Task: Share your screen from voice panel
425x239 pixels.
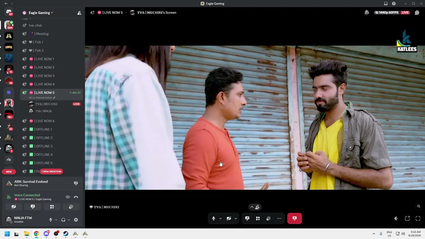Action: pyautogui.click(x=33, y=206)
